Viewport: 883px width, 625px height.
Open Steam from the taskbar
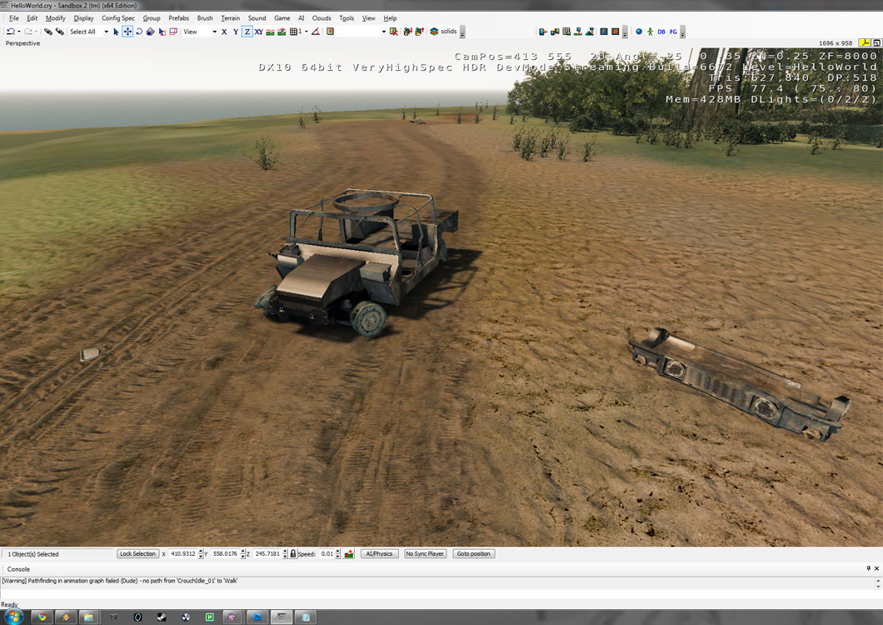coord(162,617)
